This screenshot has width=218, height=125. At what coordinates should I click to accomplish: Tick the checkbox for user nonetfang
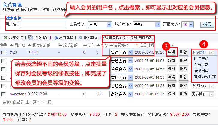pyautogui.click(x=4, y=94)
